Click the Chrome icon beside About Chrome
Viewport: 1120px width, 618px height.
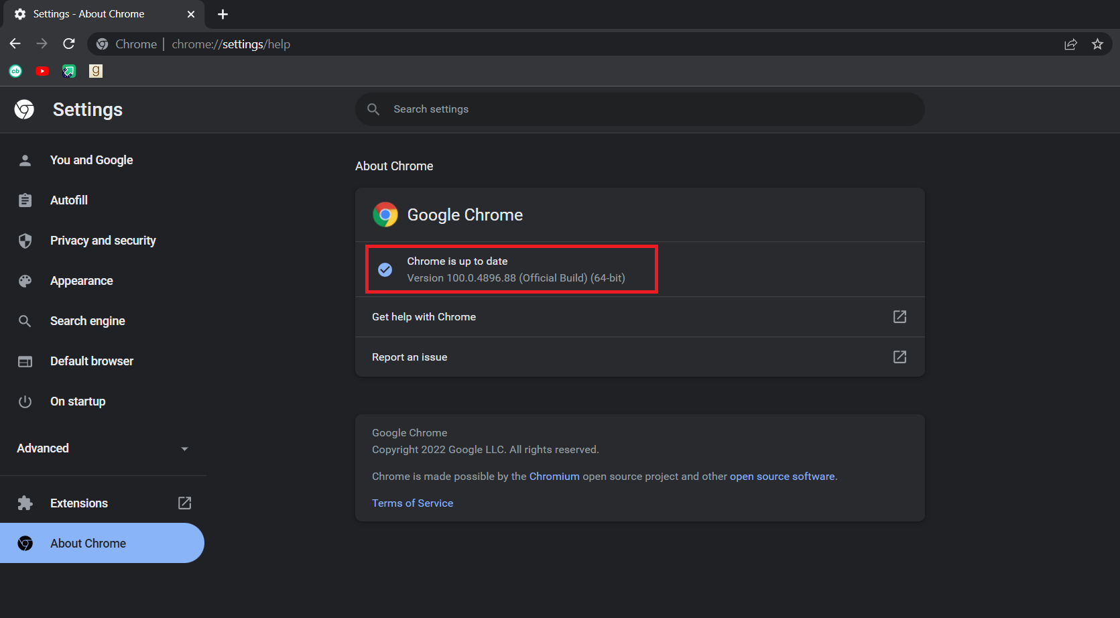pos(25,544)
